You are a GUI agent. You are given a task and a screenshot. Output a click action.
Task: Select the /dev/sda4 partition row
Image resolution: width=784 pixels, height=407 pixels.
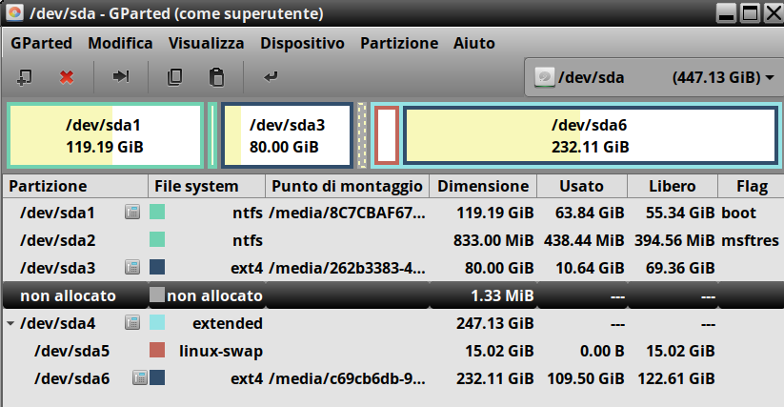(393, 323)
